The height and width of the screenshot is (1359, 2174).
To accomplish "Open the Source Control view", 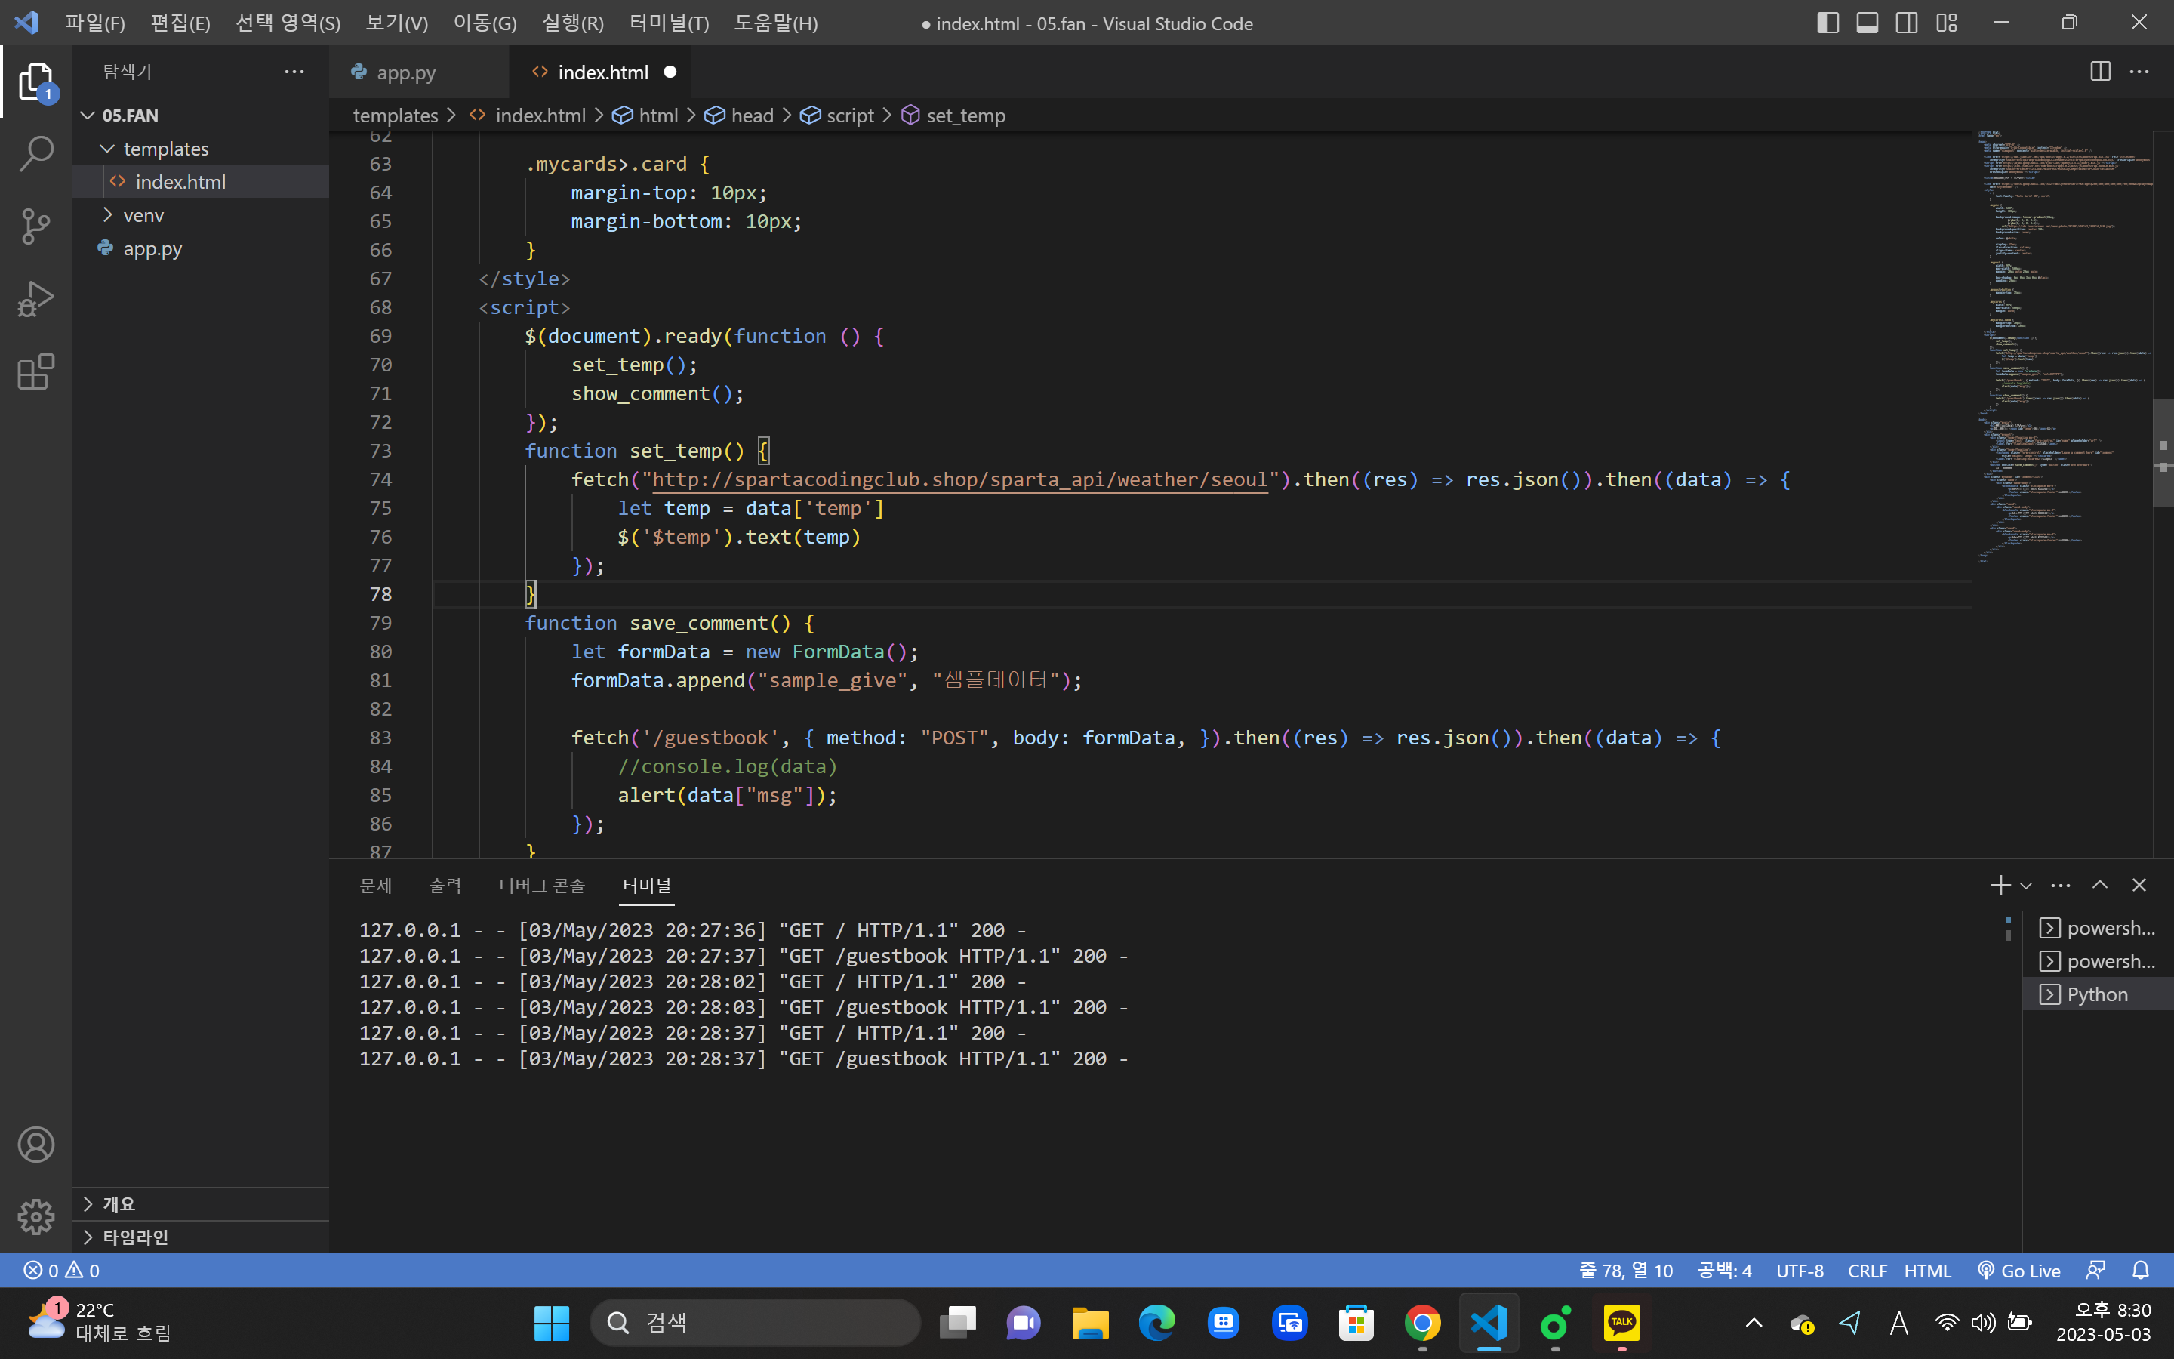I will pyautogui.click(x=36, y=226).
